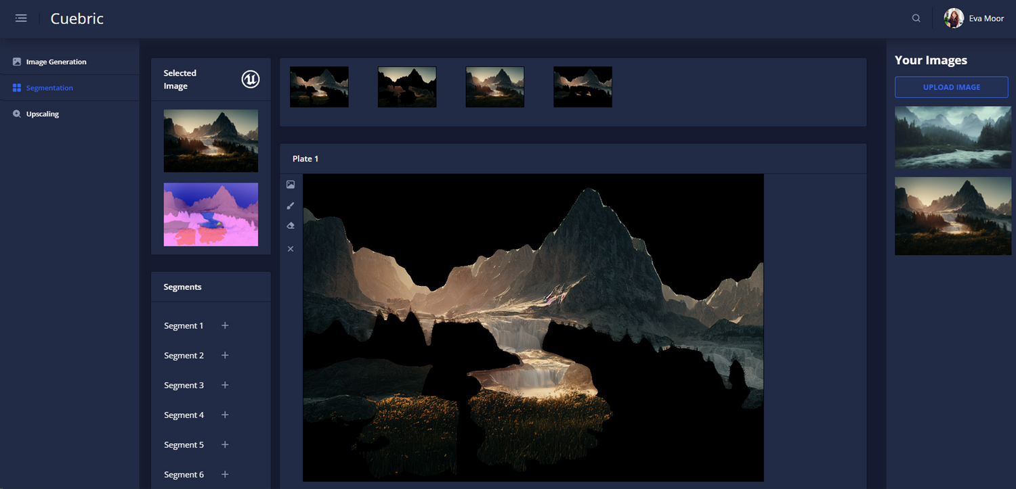This screenshot has width=1016, height=489.
Task: Click the image icon atop the Plate toolbar
Action: [x=291, y=184]
